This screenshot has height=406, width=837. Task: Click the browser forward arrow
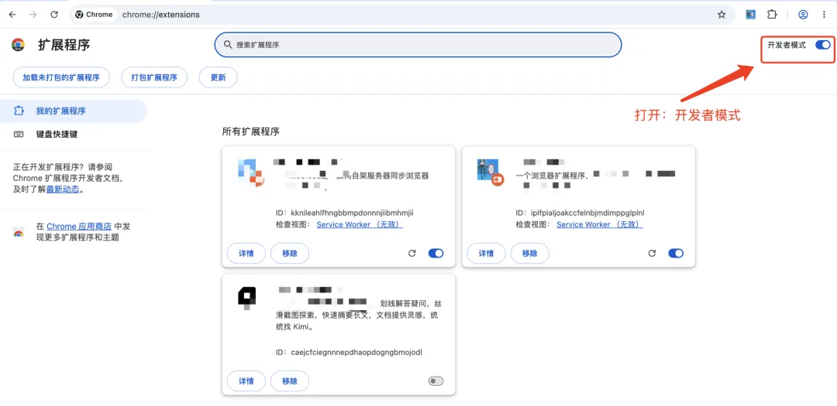pyautogui.click(x=33, y=15)
